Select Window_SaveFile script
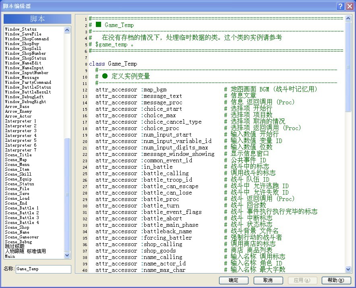Viewport: 356px width, 288px height. pos(23,34)
